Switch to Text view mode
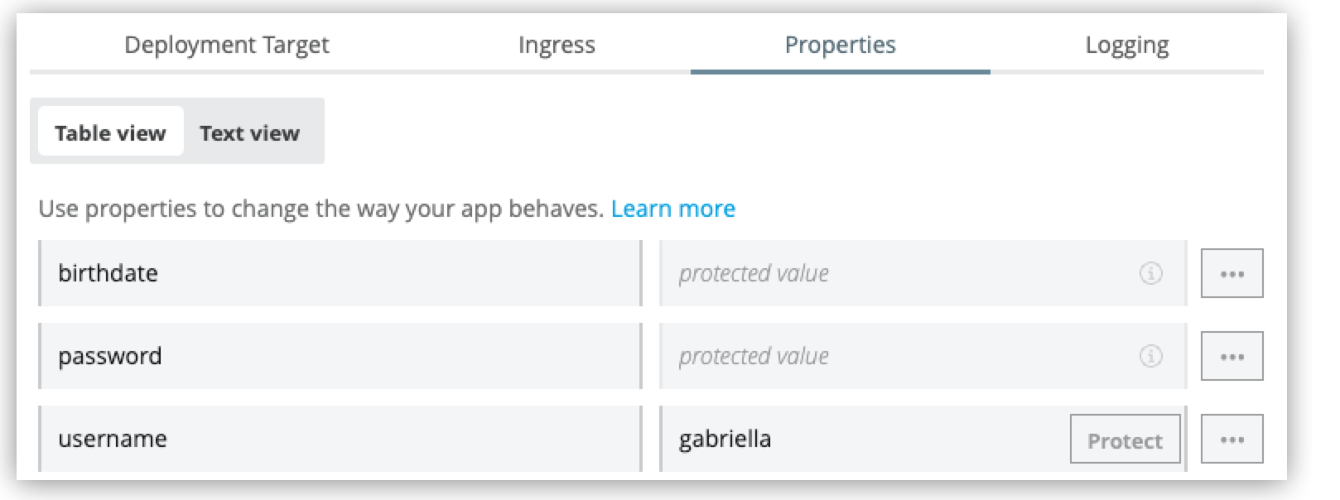The width and height of the screenshot is (1340, 500). (x=248, y=132)
